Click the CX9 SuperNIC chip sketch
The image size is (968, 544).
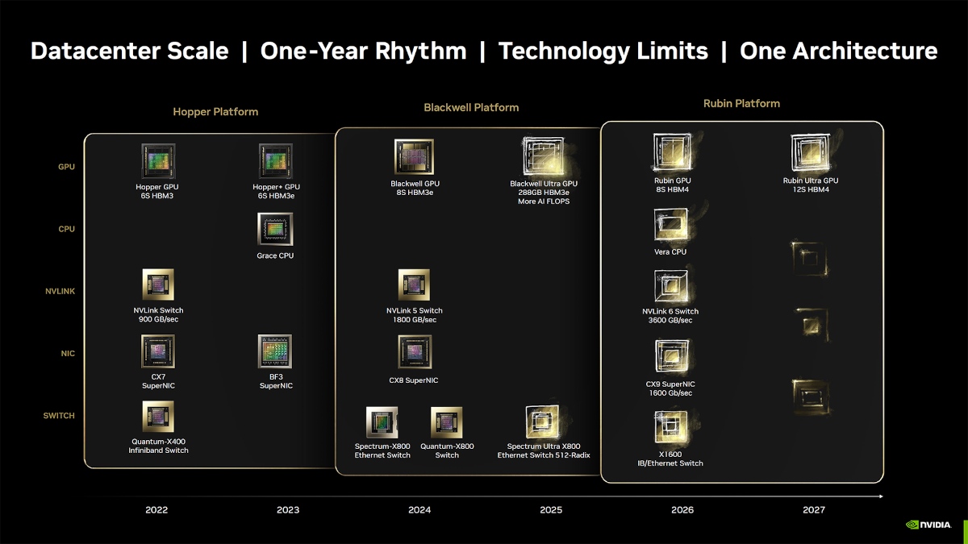click(671, 356)
